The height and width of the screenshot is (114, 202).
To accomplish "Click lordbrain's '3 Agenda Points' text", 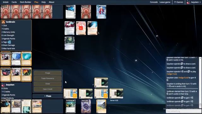I will tap(8, 39).
